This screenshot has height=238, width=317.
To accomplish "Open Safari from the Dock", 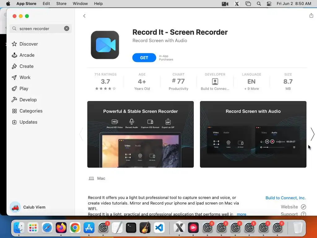I will [47, 228].
